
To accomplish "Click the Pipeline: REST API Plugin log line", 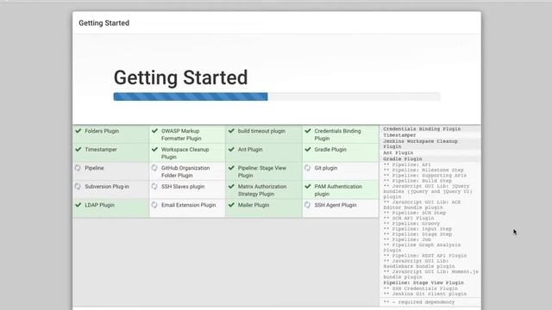I will point(425,256).
